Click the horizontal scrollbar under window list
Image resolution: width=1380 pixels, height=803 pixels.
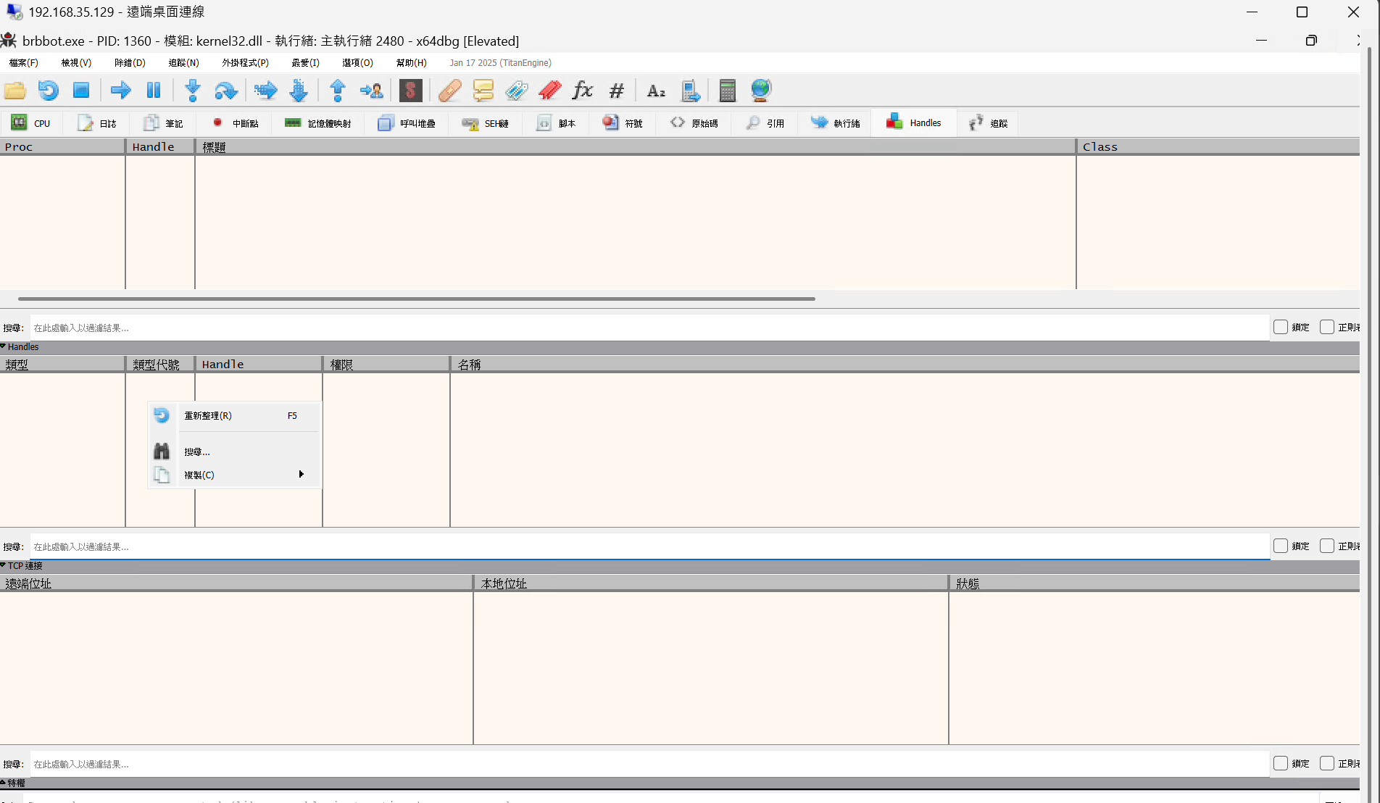tap(416, 299)
